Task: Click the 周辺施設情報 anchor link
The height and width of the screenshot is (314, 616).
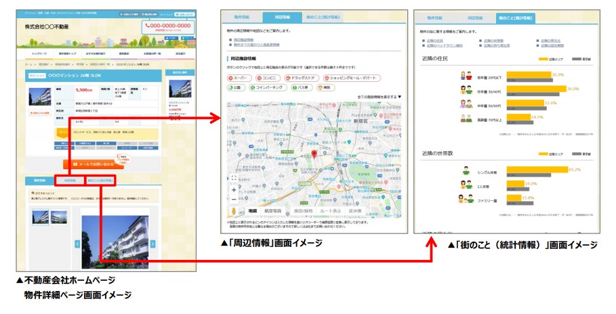Action: pyautogui.click(x=243, y=40)
